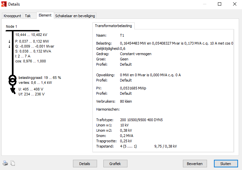Click the Naam value T1
The image size is (242, 170).
pos(122,35)
